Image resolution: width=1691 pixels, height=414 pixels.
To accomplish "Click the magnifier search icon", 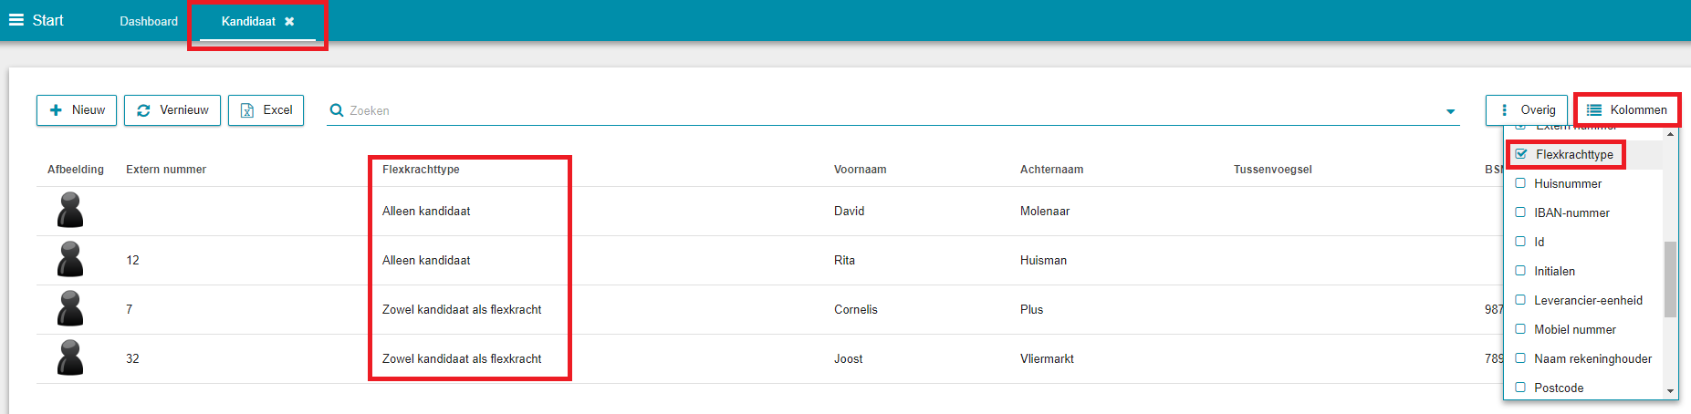I will click(337, 110).
